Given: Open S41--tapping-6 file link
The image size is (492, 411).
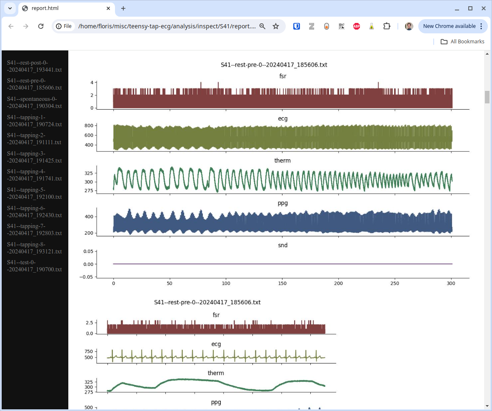Looking at the screenshot, I should click(34, 212).
